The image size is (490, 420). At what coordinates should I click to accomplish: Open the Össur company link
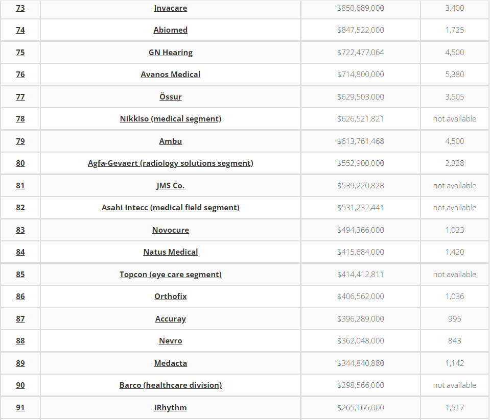click(x=170, y=97)
